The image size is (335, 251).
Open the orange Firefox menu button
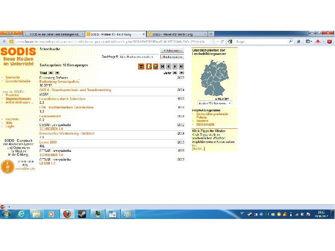11,33
